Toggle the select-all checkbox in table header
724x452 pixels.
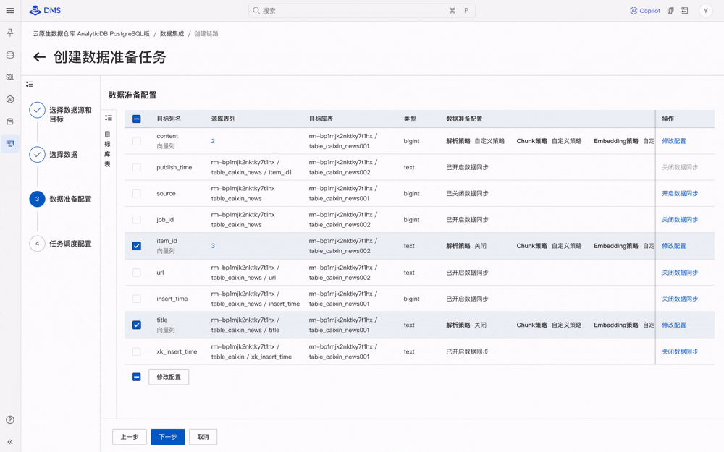click(137, 119)
